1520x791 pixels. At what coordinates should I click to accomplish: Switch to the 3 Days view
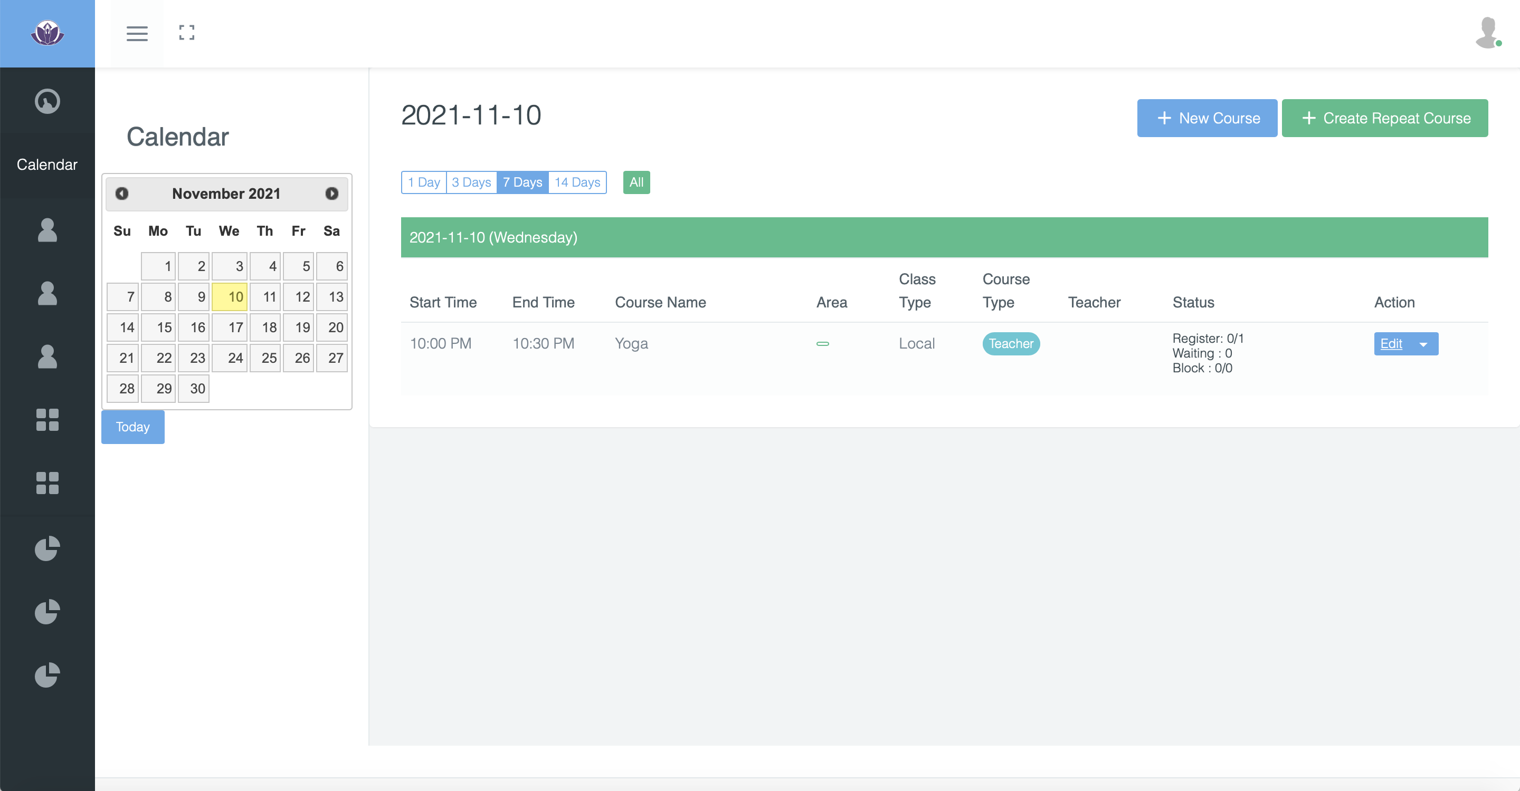pos(471,182)
